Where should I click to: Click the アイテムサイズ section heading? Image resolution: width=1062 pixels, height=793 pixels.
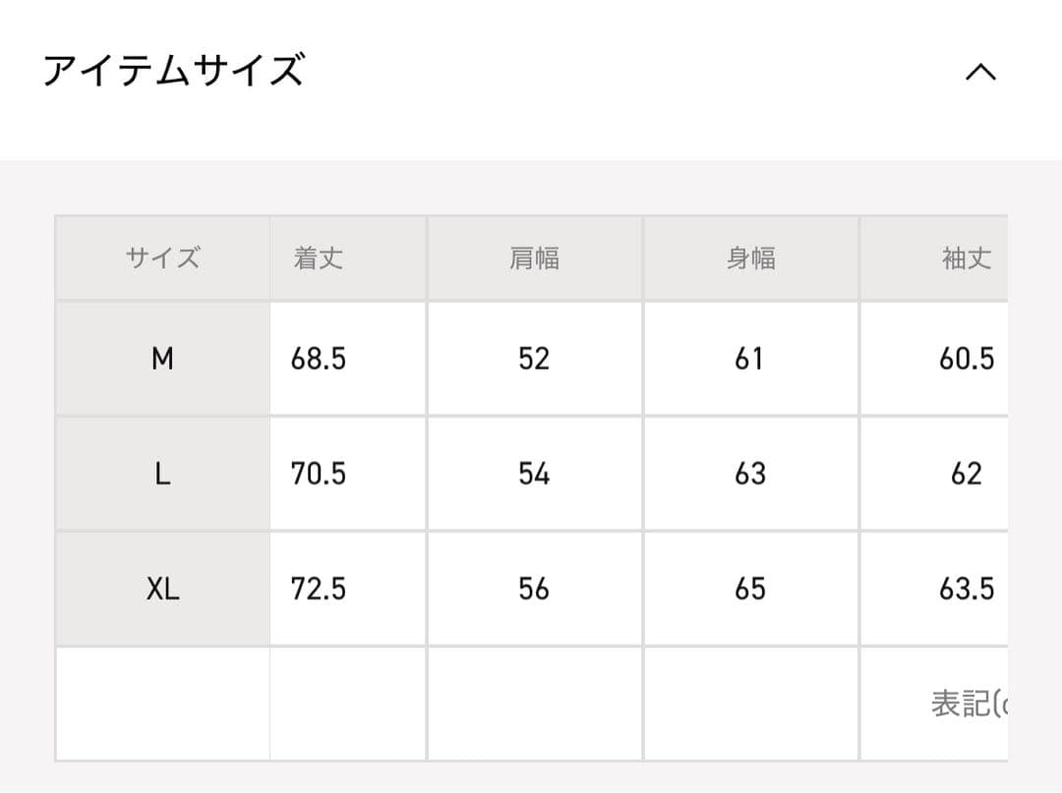click(173, 72)
